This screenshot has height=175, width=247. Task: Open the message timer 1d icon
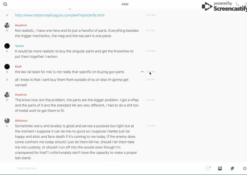208,168
